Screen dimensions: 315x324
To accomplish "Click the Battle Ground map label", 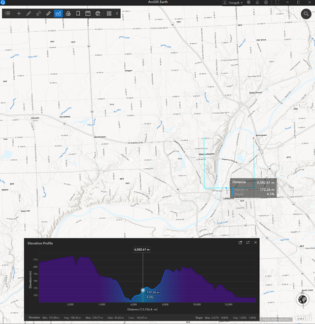I will click(x=255, y=92).
